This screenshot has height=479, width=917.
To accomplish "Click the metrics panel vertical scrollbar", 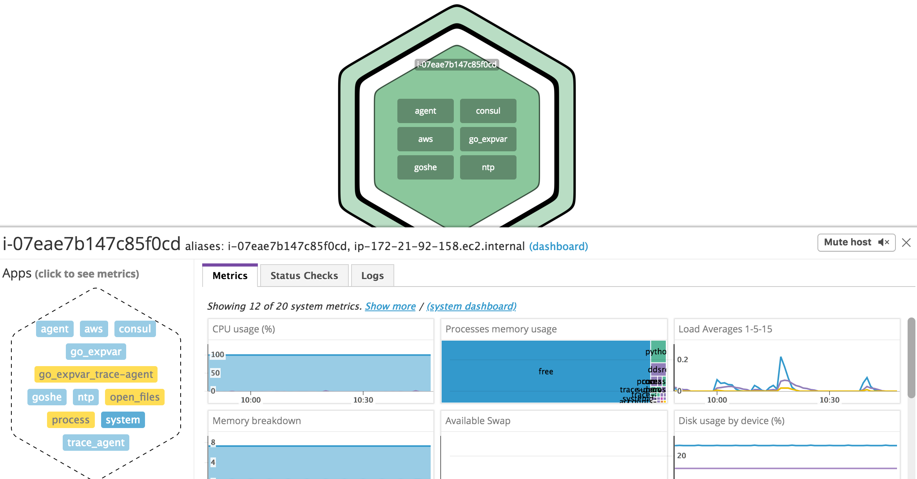I will 912,357.
